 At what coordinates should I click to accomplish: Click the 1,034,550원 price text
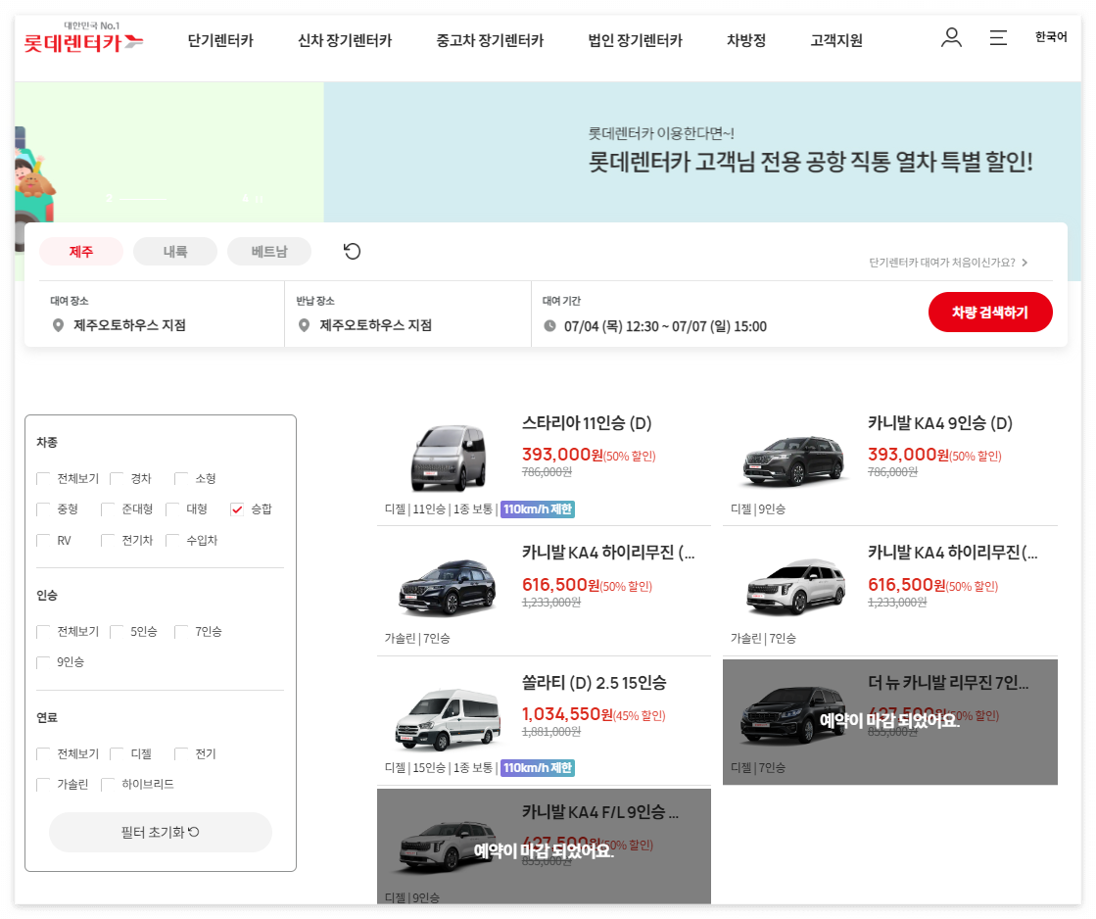click(567, 714)
